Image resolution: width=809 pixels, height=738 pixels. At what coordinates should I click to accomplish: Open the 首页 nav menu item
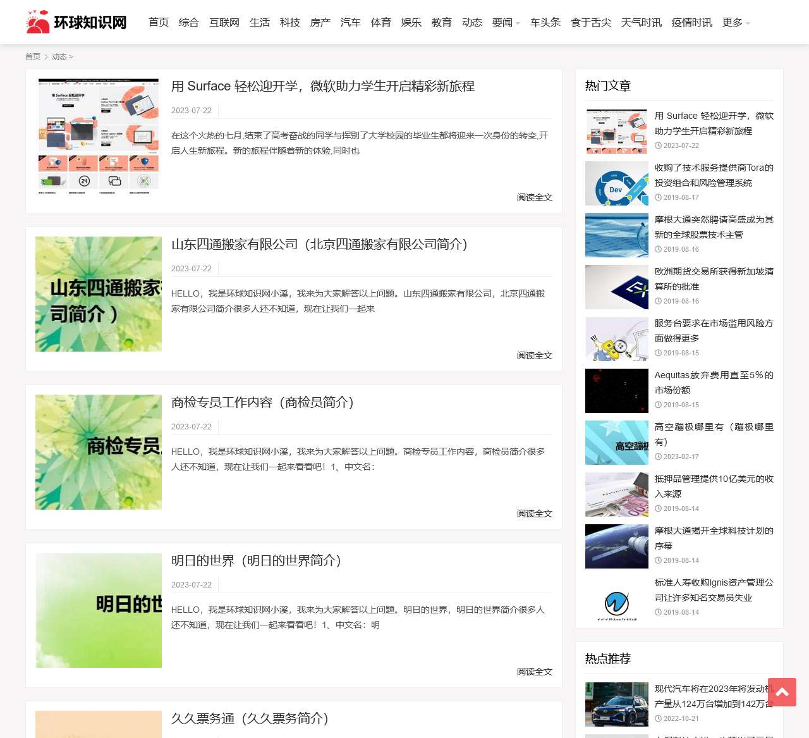pos(159,22)
